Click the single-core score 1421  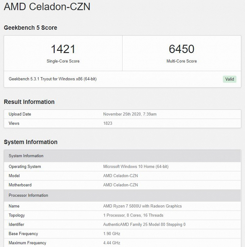click(63, 49)
